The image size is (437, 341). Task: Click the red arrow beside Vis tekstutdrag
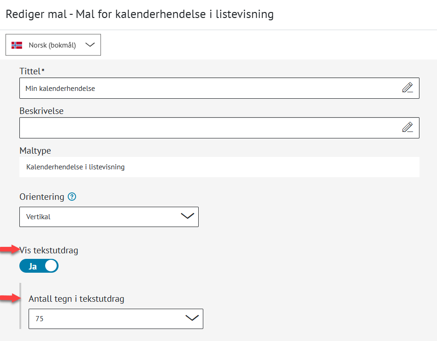(9, 250)
